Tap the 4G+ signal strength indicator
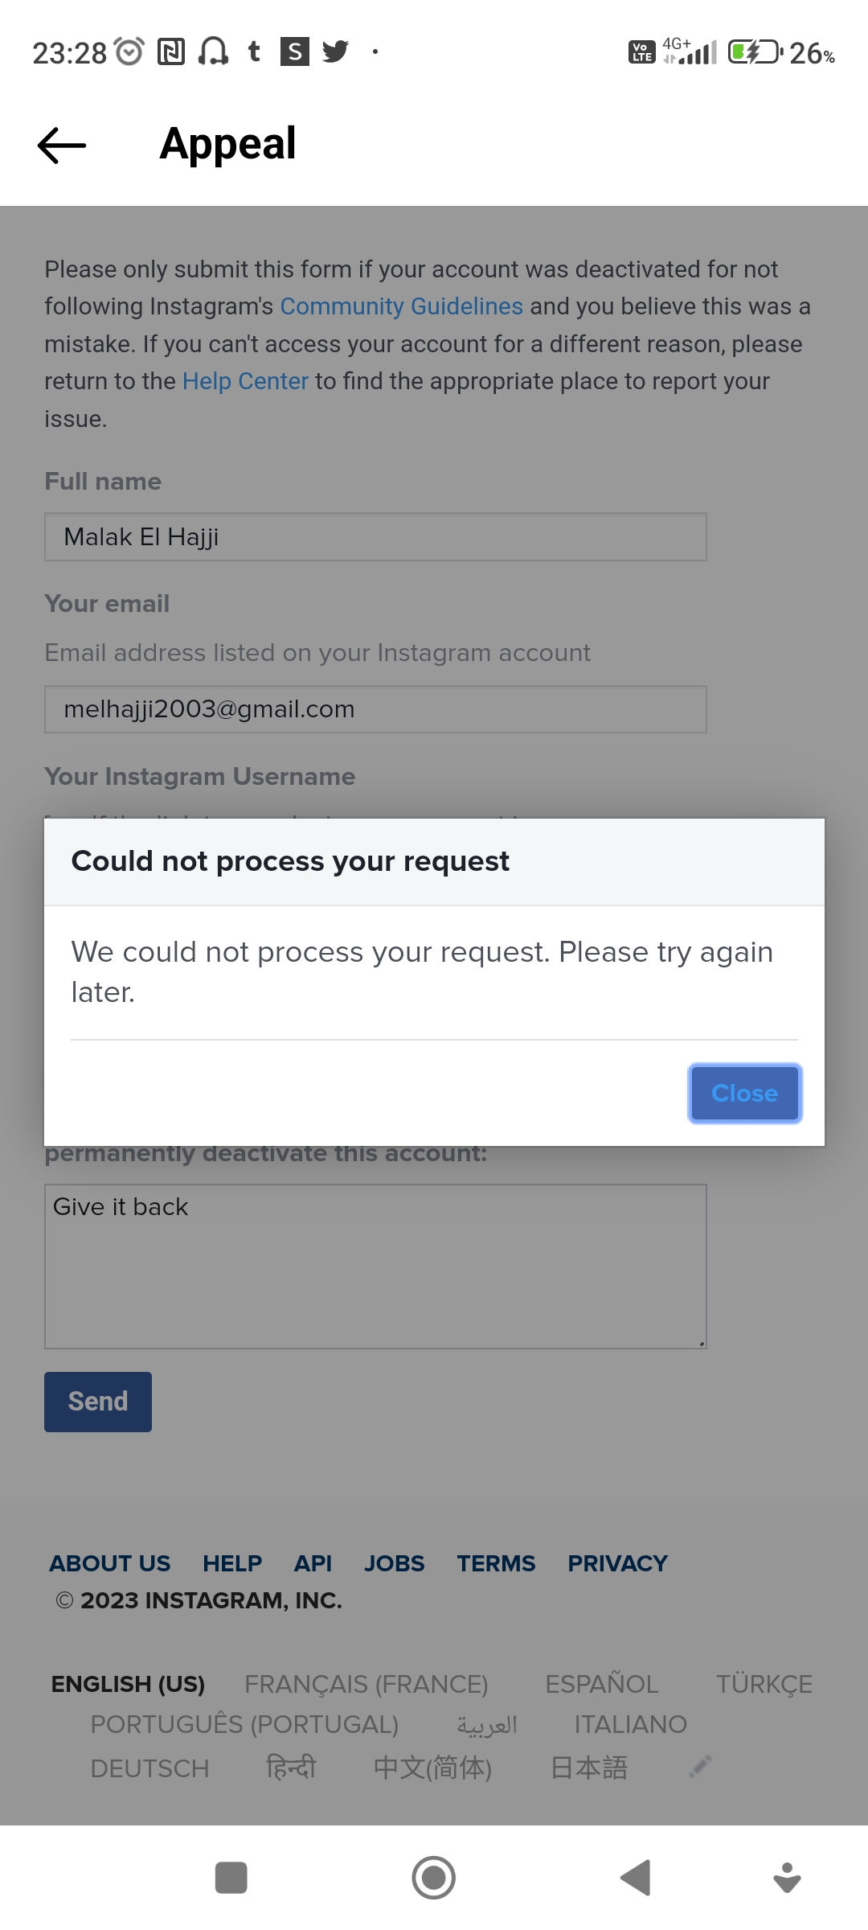The width and height of the screenshot is (868, 1930). click(x=687, y=51)
